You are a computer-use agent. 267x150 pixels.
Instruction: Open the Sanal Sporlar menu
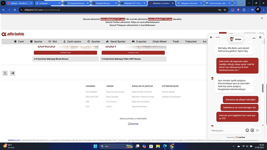point(116,41)
